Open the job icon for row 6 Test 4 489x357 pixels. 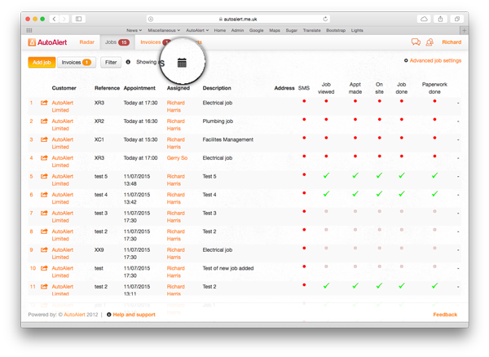[x=44, y=195]
